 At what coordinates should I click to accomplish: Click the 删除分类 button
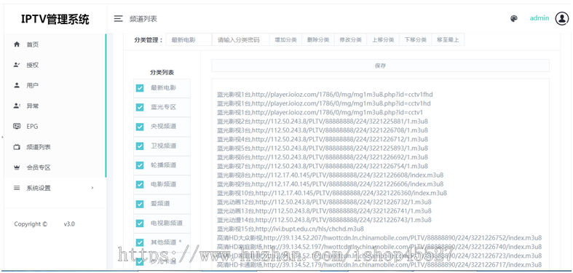(318, 40)
